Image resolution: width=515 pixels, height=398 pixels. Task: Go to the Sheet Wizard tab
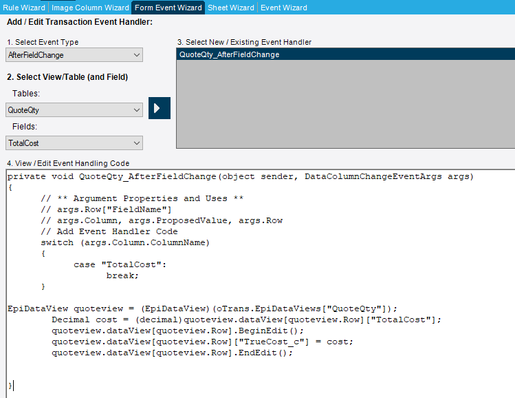coord(231,8)
